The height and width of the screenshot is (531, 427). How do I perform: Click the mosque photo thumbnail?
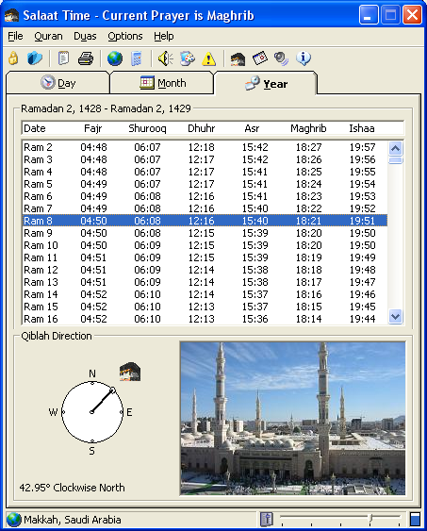tap(292, 418)
